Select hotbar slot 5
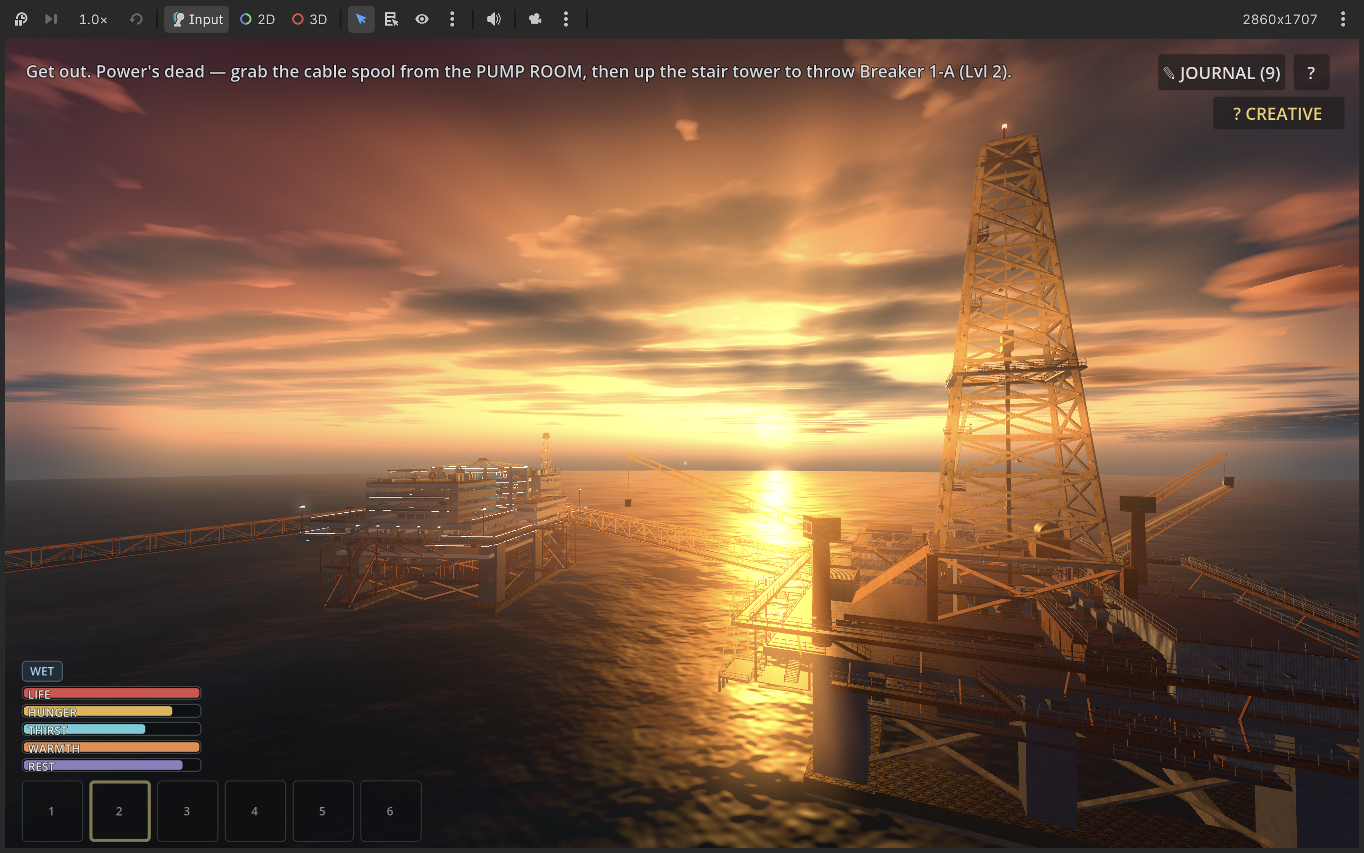The width and height of the screenshot is (1364, 853). [323, 811]
